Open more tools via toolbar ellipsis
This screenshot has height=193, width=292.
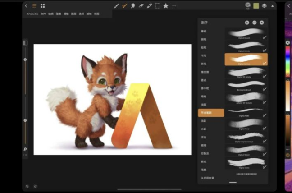(174, 6)
